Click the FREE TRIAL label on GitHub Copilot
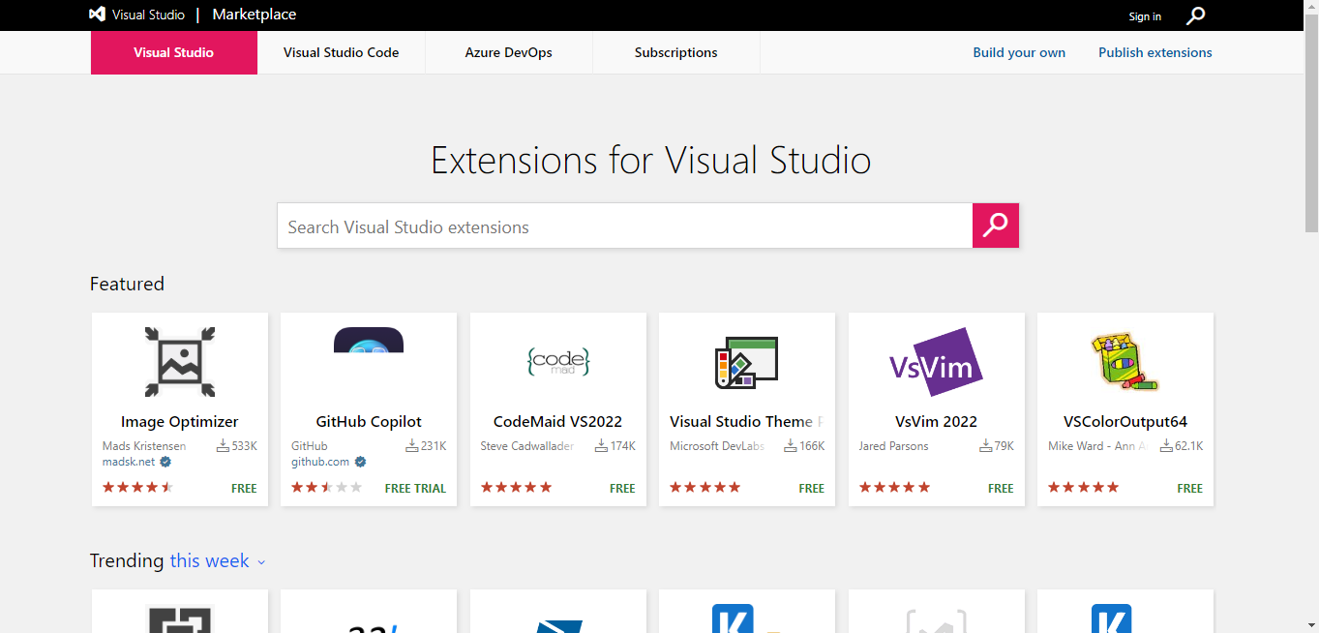 click(x=415, y=489)
